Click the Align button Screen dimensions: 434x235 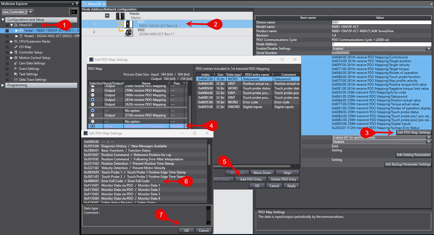point(288,173)
